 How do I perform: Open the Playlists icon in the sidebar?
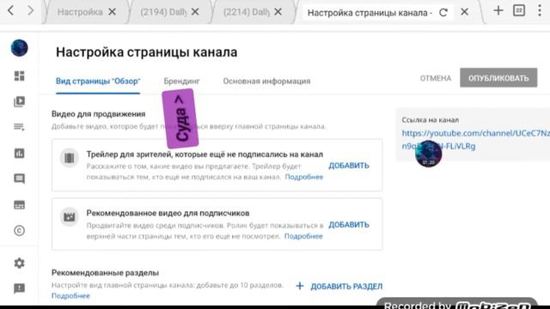[19, 127]
